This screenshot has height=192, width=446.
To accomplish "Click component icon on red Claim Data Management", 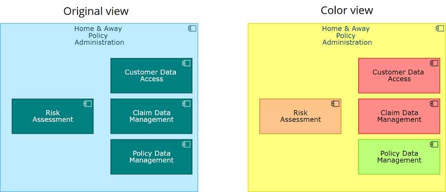I will pos(434,104).
